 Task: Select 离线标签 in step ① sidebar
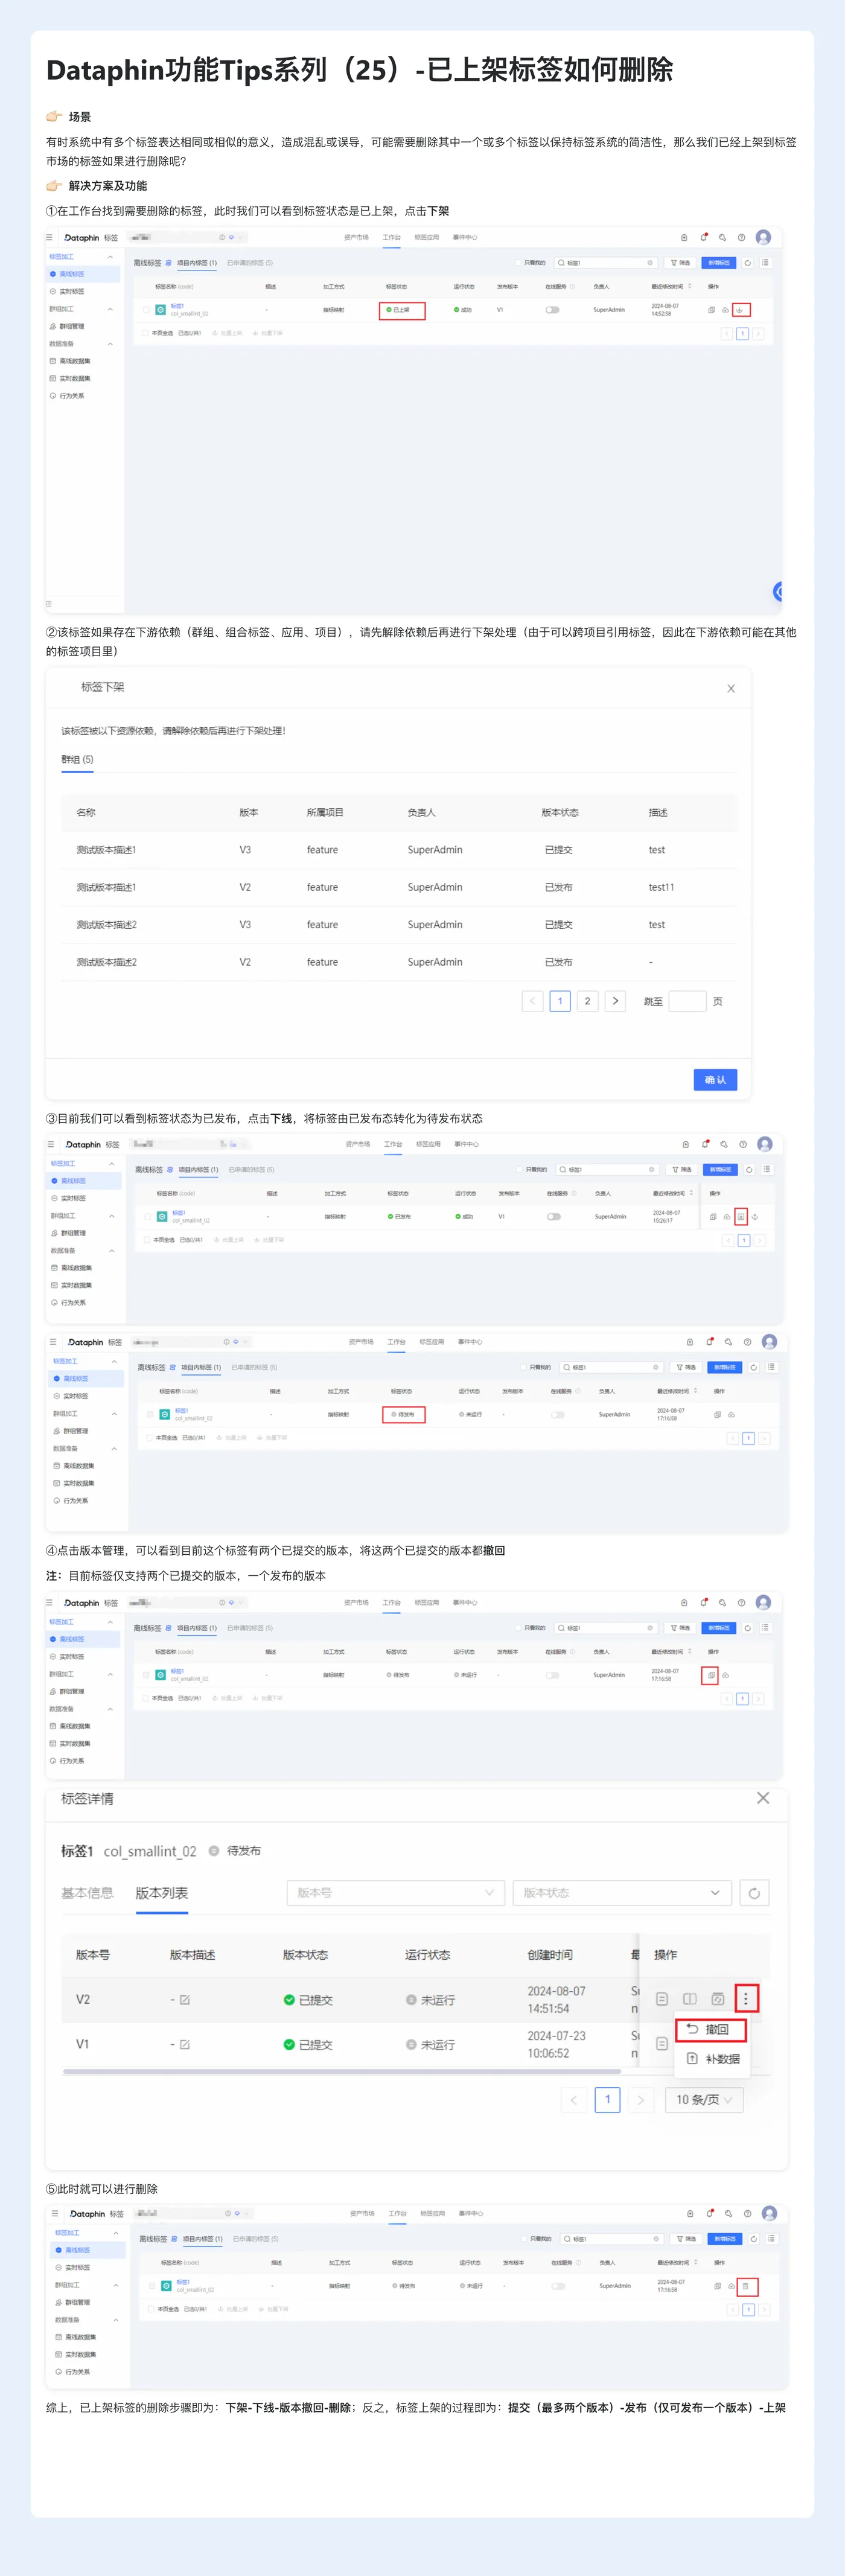[84, 274]
